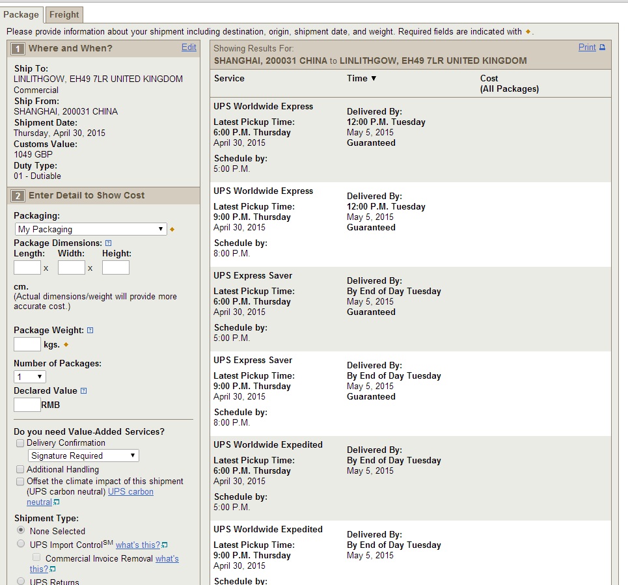
Task: Open Signature Required dropdown
Action: coord(83,456)
